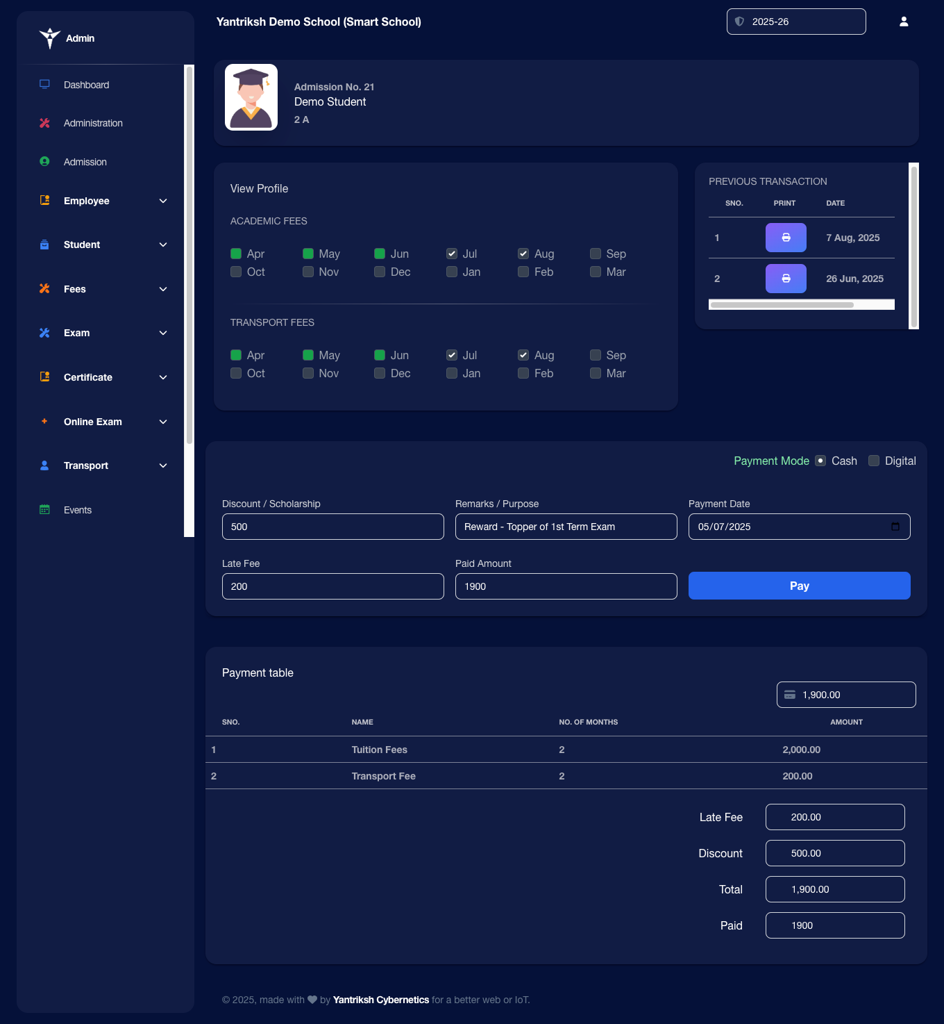944x1024 pixels.
Task: Click the Pay button
Action: tap(798, 586)
